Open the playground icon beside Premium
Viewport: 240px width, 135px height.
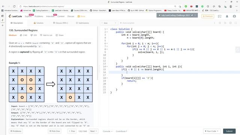pos(220,16)
